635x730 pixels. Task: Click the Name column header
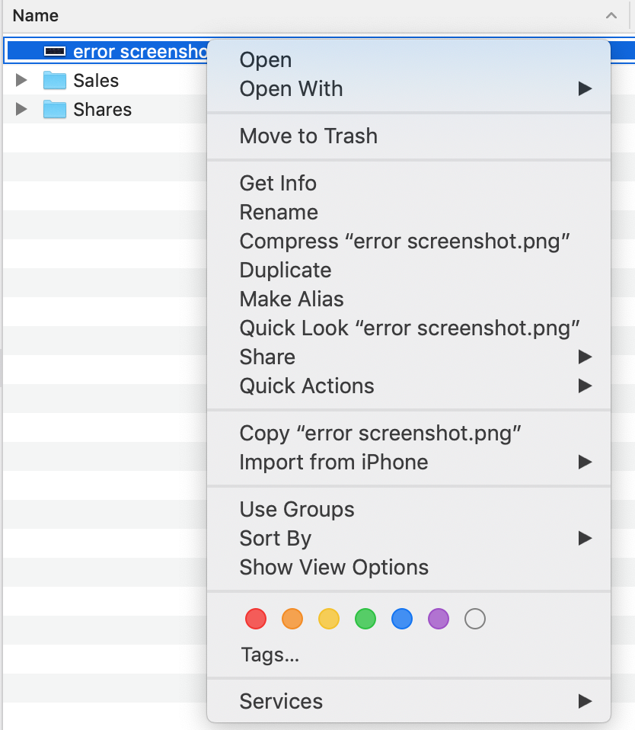tap(317, 16)
